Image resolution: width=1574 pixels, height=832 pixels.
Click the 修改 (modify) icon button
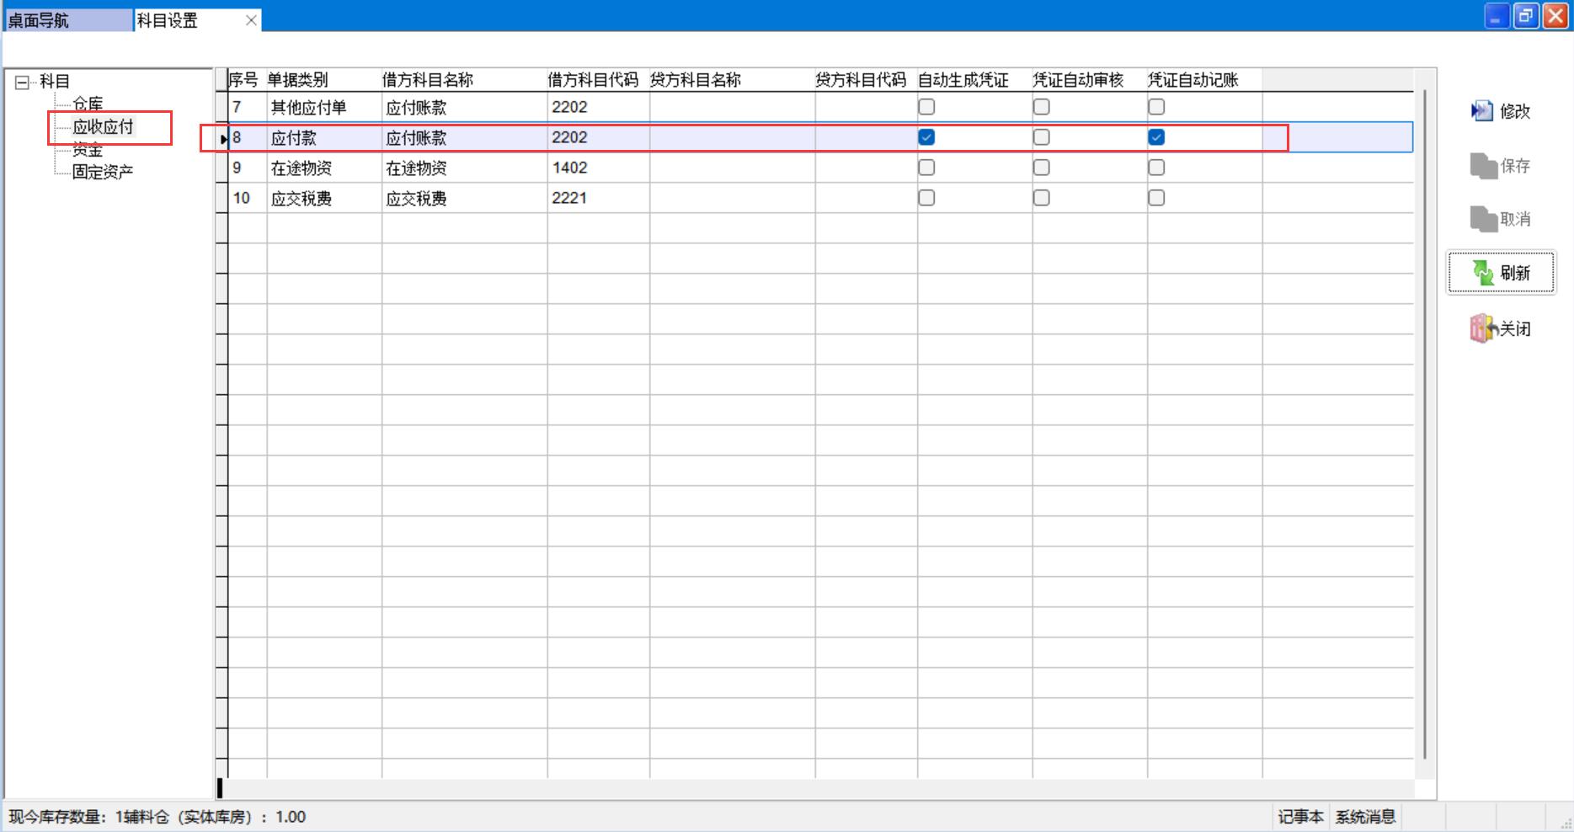pos(1500,111)
